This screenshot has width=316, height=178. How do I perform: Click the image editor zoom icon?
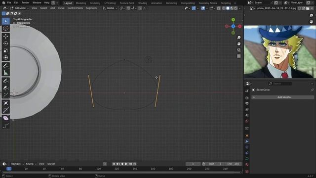tap(311, 15)
